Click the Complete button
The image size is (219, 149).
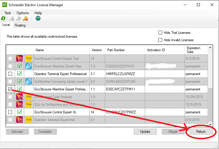(45, 132)
